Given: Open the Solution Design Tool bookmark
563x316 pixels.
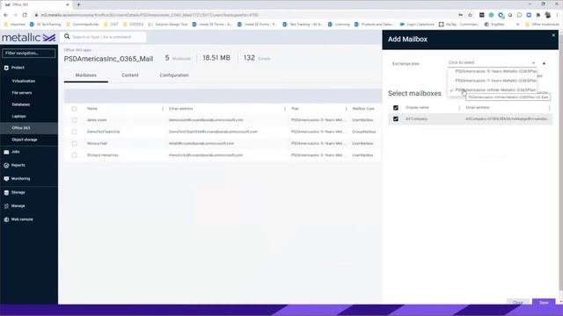Looking at the screenshot, I should 168,25.
